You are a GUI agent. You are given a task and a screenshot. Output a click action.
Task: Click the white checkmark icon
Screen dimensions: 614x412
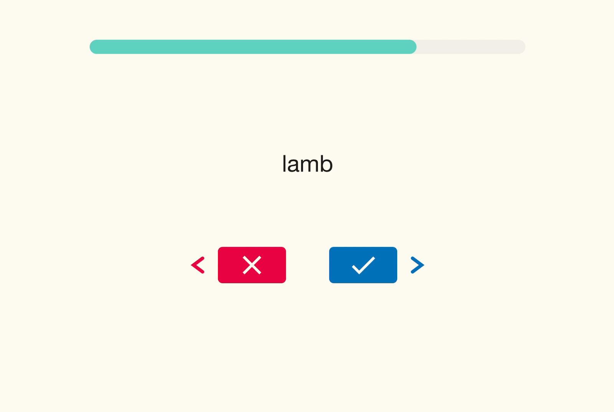[x=363, y=265]
